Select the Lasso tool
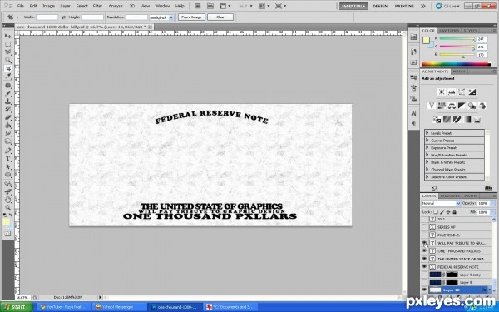Screen dimensions: 499x312 [8, 52]
